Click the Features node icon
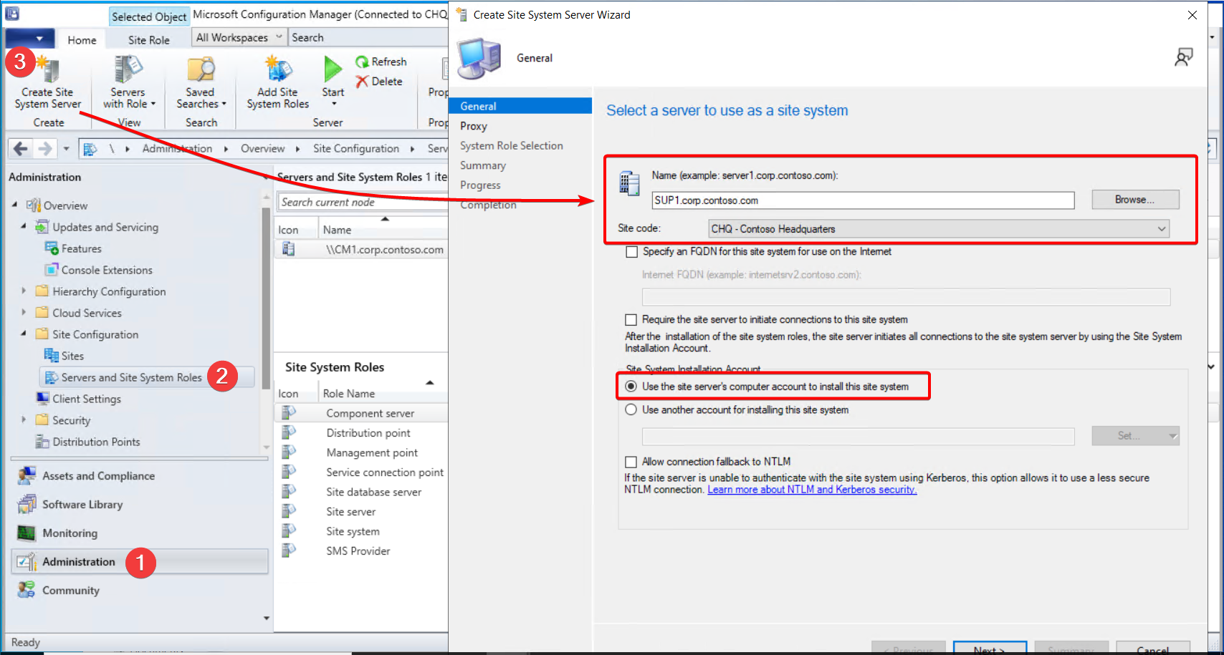This screenshot has width=1224, height=655. pyautogui.click(x=52, y=248)
